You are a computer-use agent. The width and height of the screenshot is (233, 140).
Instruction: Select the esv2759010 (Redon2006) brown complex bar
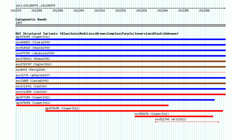pyautogui.click(x=120, y=61)
